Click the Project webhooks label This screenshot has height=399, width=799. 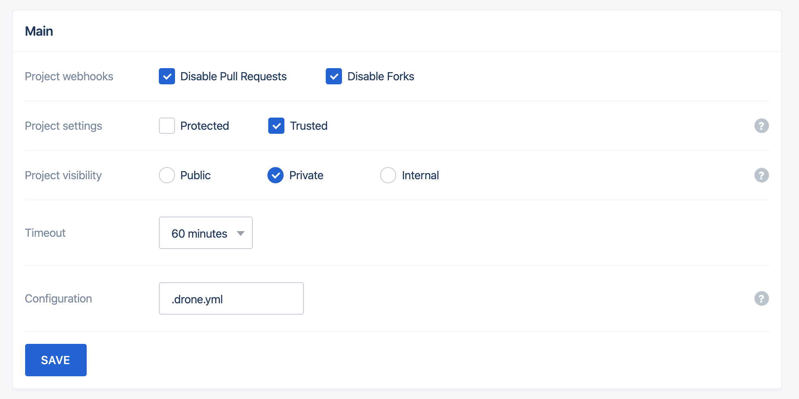pos(69,76)
